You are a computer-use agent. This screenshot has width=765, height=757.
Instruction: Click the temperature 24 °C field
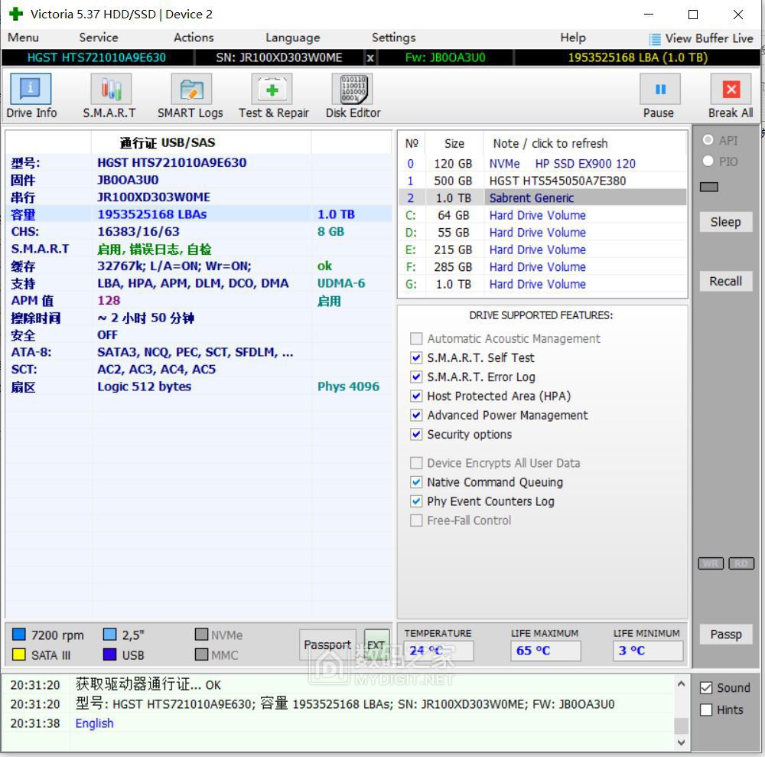[x=438, y=651]
